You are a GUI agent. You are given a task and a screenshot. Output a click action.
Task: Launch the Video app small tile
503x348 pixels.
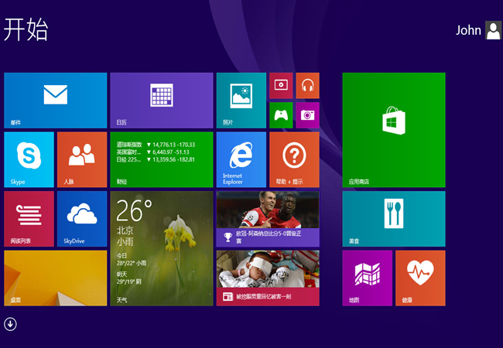coord(281,86)
